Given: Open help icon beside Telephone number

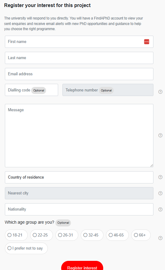Looking at the screenshot, I should tap(160, 92).
